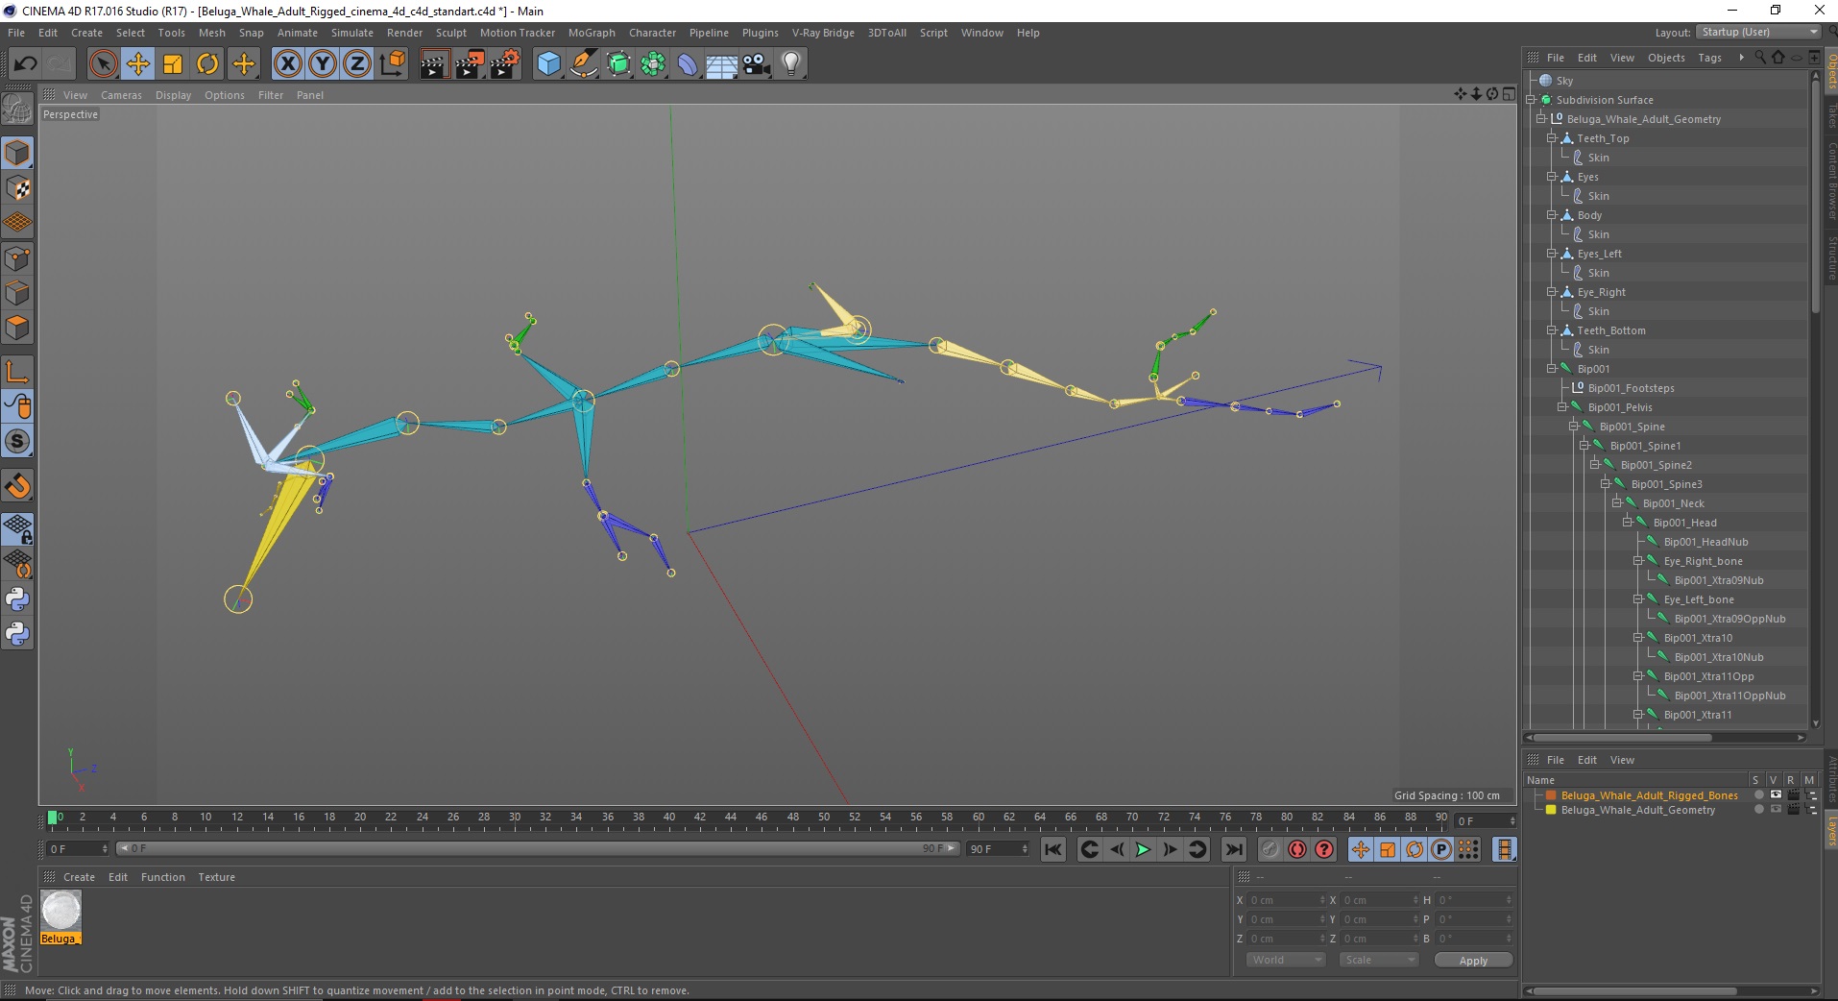Select Eye_Right_bone in object tree
This screenshot has width=1838, height=1001.
click(x=1703, y=561)
